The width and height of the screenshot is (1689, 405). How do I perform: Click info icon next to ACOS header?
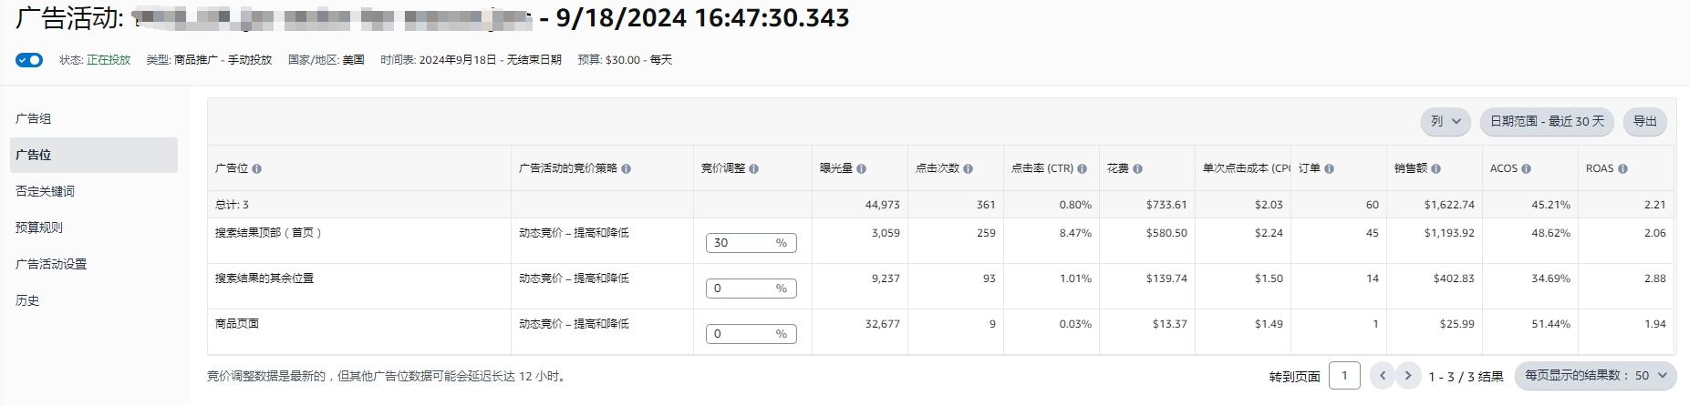pos(1526,169)
